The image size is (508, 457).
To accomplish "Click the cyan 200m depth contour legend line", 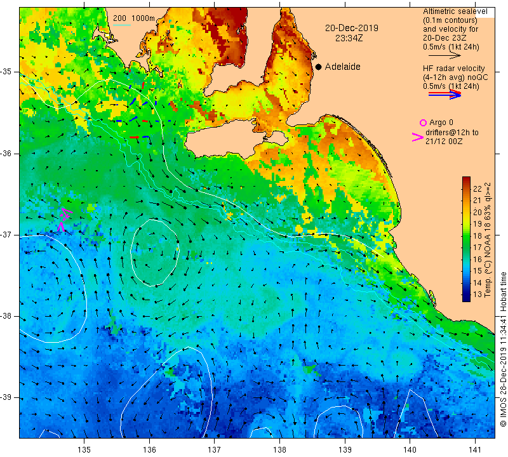I will pyautogui.click(x=122, y=25).
